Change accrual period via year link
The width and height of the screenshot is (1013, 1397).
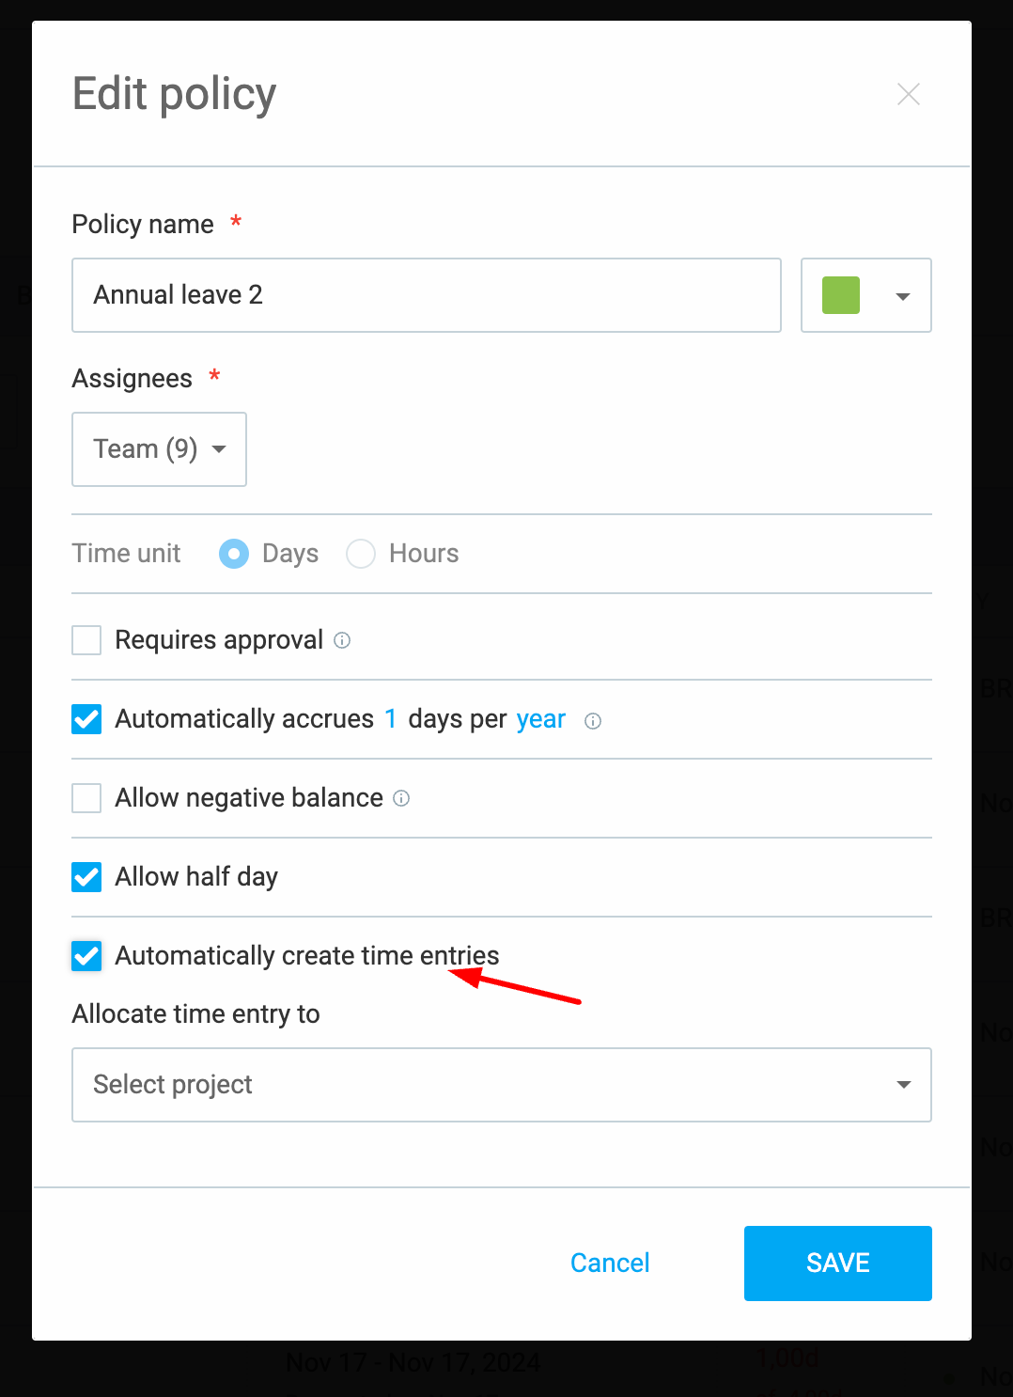point(541,719)
